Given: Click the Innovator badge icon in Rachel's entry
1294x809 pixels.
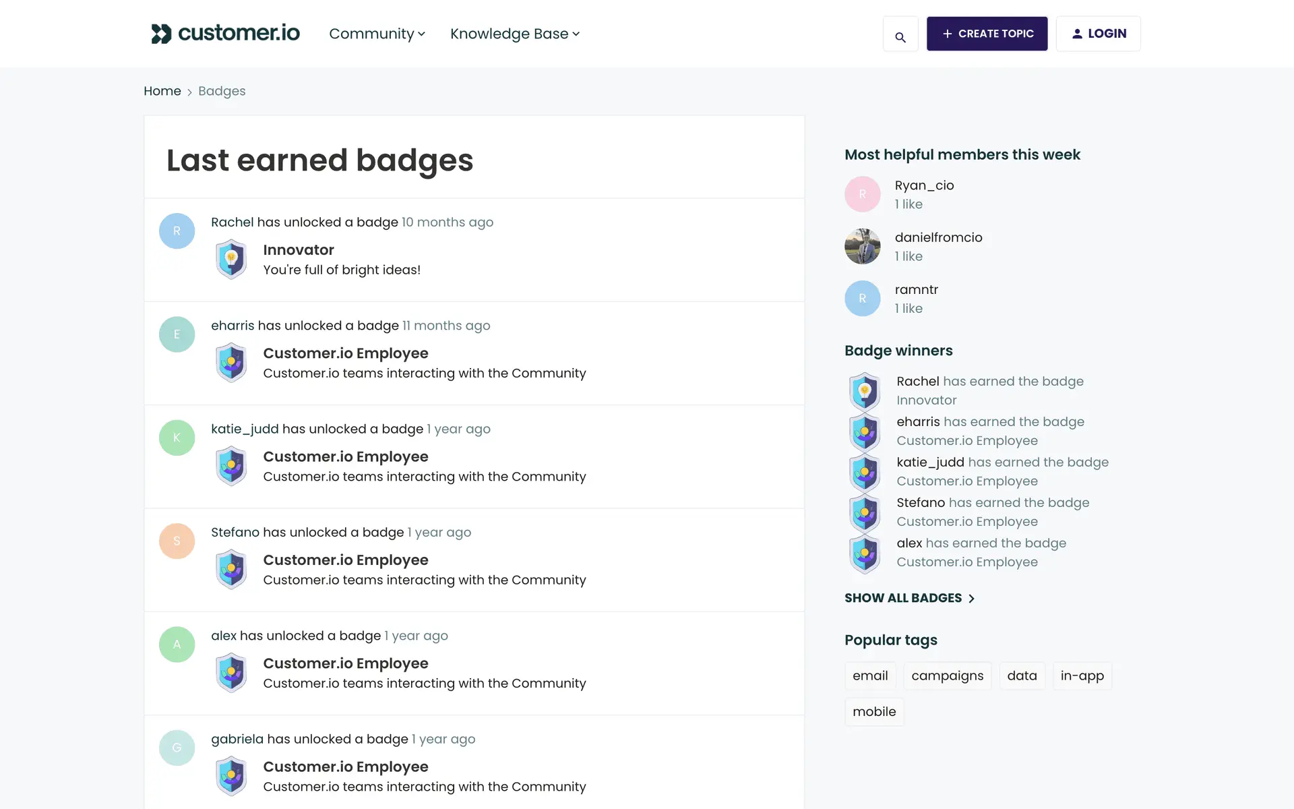Looking at the screenshot, I should [x=231, y=259].
